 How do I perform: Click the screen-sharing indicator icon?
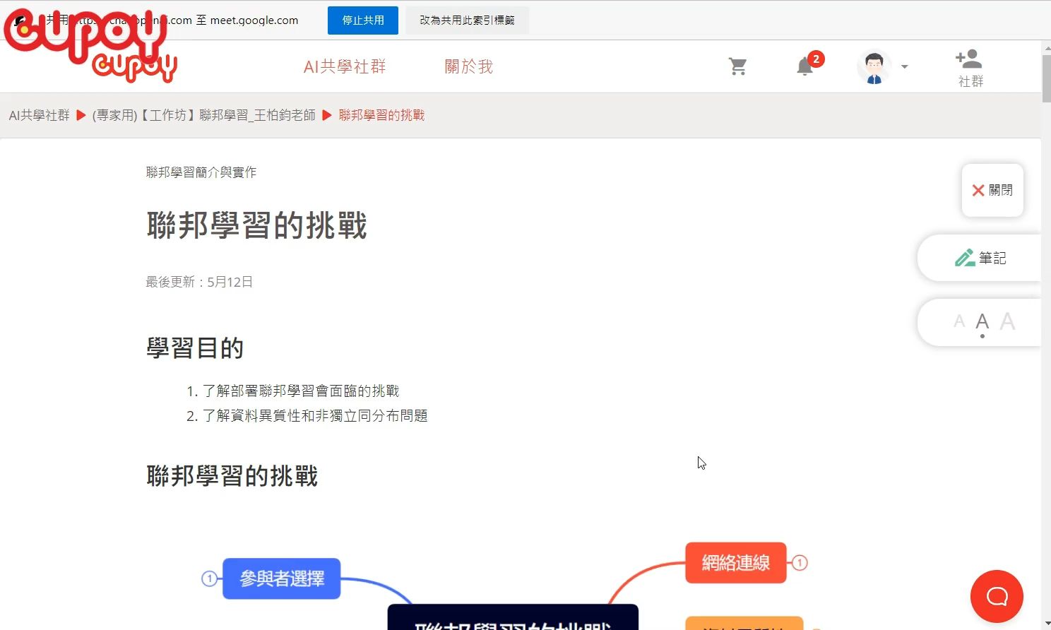click(18, 20)
